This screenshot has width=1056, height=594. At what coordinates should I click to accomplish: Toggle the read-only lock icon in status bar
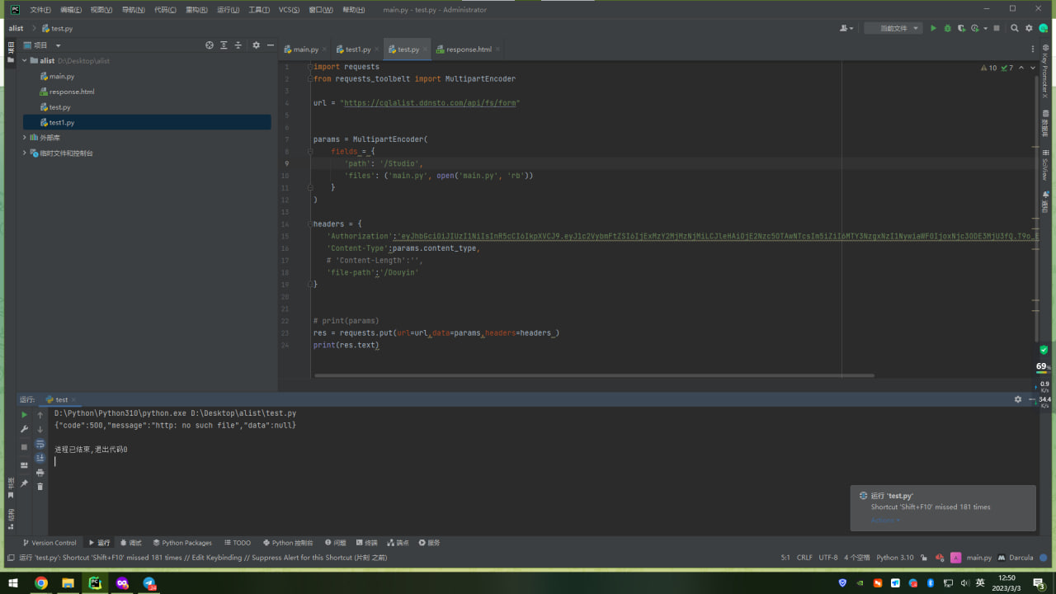[924, 558]
